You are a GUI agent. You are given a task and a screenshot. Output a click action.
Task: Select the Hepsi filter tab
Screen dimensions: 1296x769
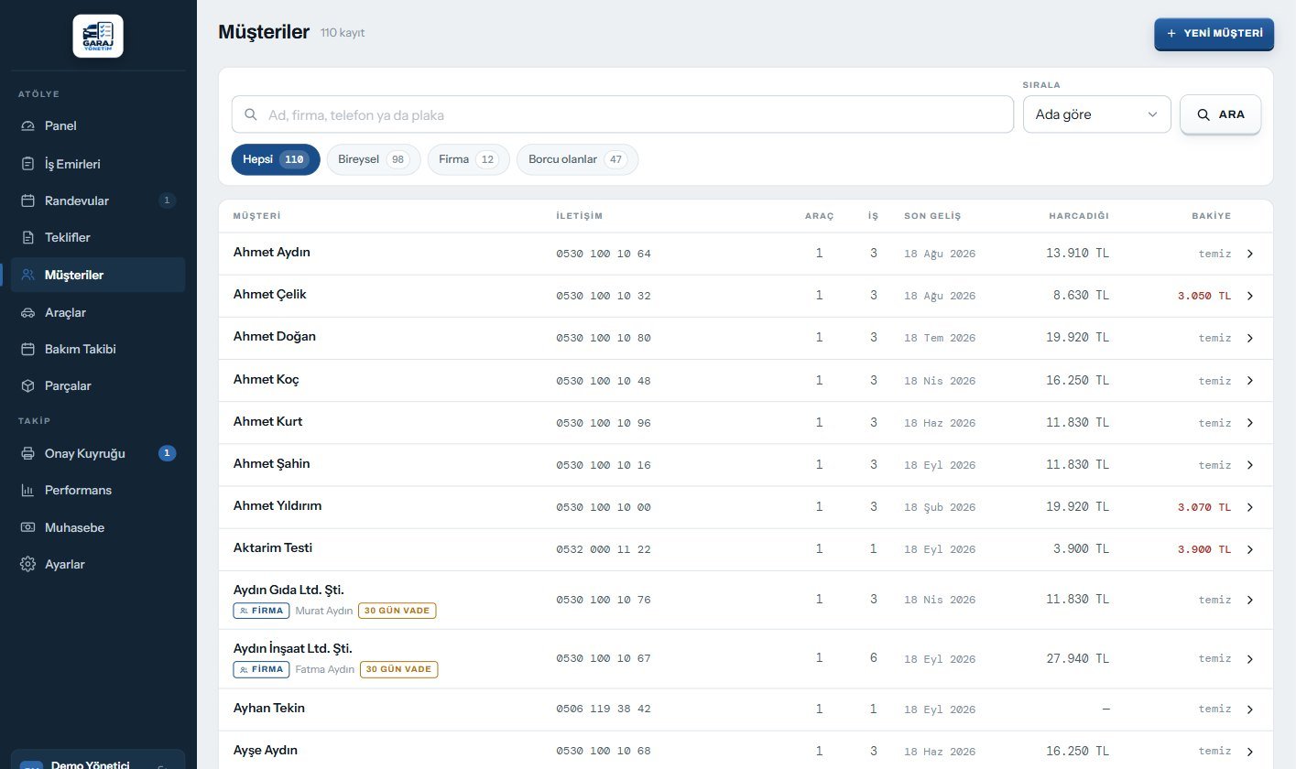point(276,159)
